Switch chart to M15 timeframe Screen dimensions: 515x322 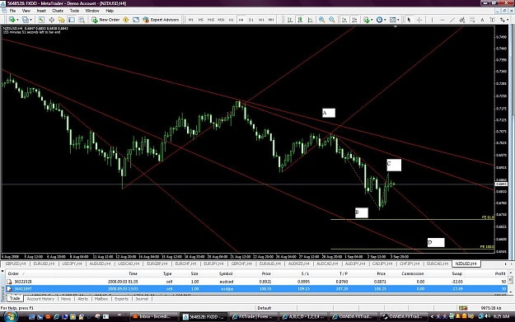[x=211, y=20]
